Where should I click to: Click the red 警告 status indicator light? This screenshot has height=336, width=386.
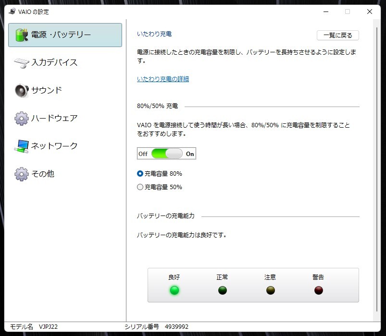[x=319, y=290]
